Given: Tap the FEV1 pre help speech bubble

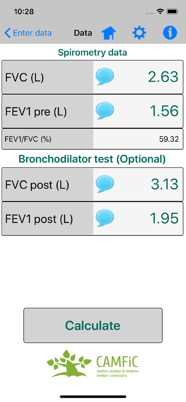Looking at the screenshot, I should (105, 111).
